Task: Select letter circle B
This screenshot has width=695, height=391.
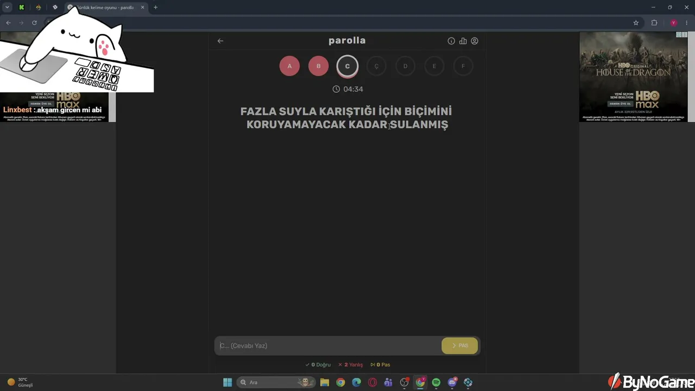Action: pyautogui.click(x=318, y=66)
